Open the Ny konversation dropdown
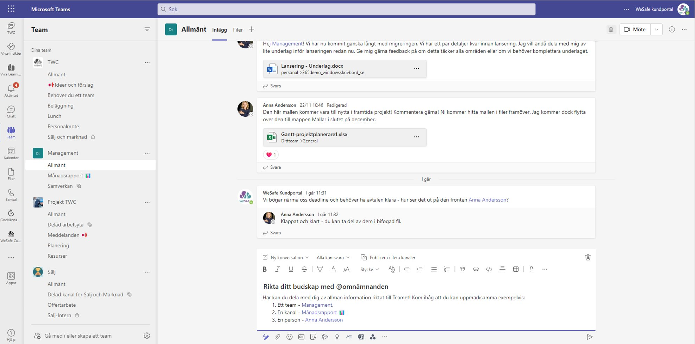This screenshot has width=695, height=344. click(x=286, y=258)
